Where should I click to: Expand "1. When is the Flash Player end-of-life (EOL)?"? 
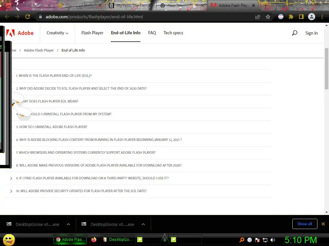54,76
